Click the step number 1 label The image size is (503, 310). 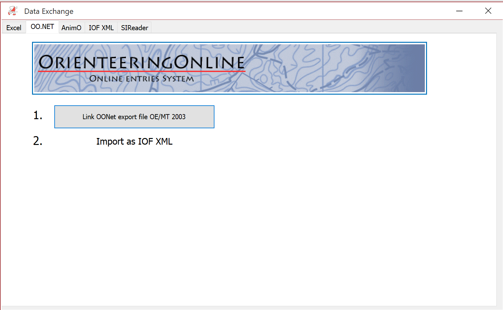coord(38,115)
